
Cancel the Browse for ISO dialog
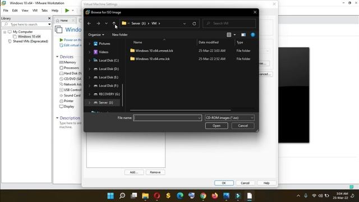243,126
